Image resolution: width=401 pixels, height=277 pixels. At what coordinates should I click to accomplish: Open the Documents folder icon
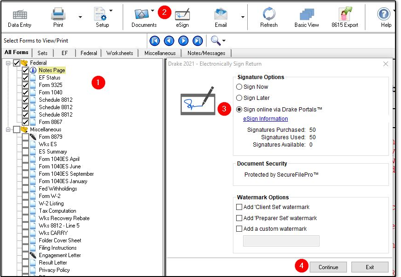tap(142, 14)
